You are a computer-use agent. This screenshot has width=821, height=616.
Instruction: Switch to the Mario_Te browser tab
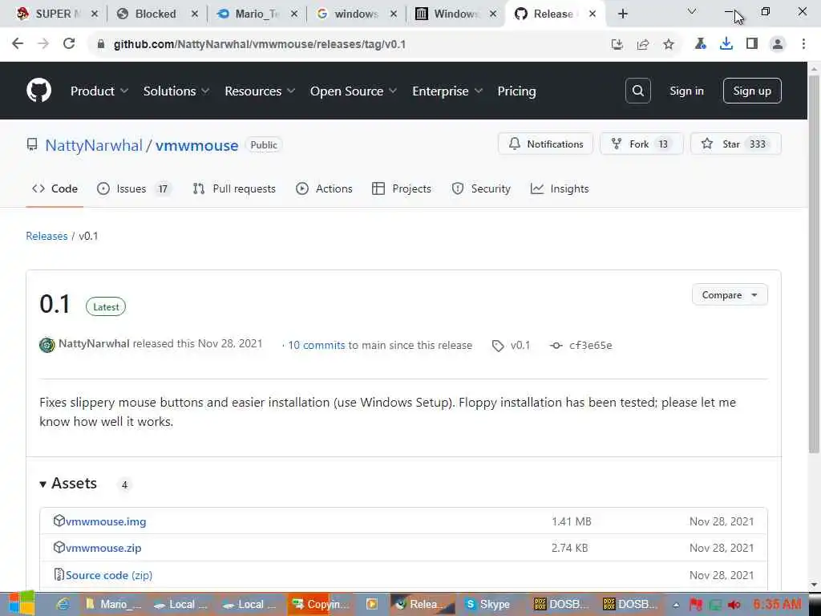point(257,14)
